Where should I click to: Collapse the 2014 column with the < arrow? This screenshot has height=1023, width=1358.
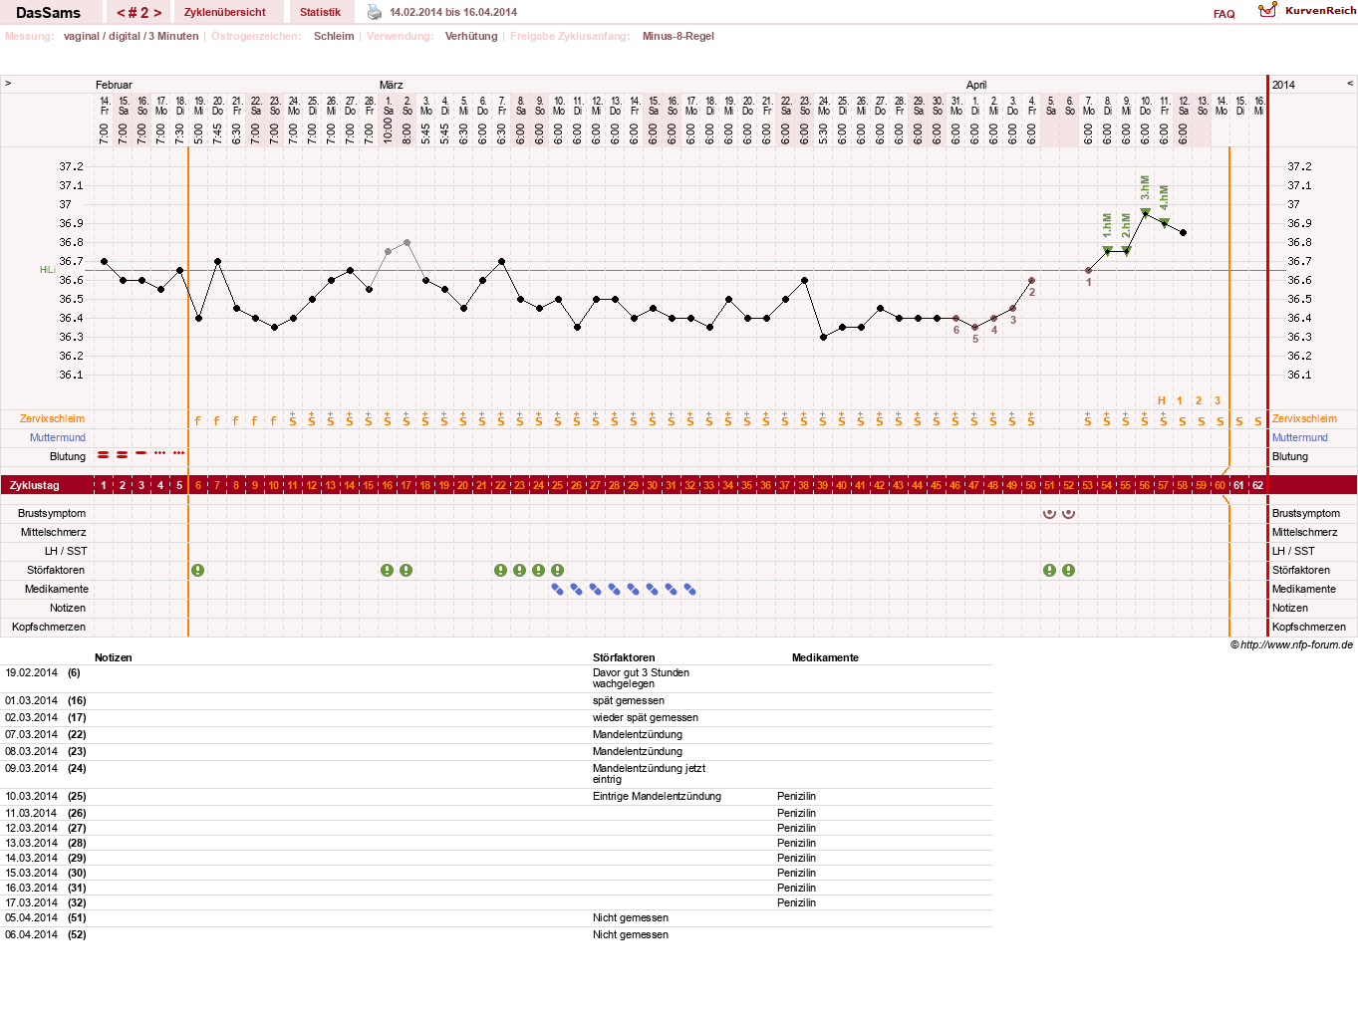coord(1350,84)
